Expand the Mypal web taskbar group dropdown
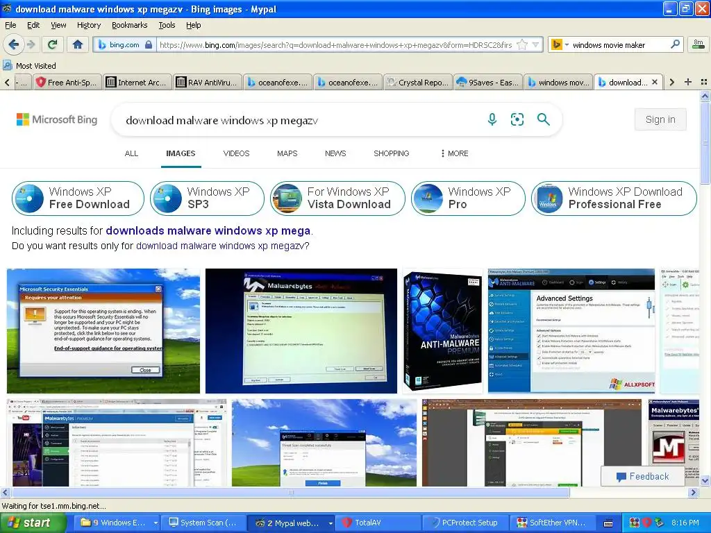Viewport: 711px width, 533px height. click(330, 523)
